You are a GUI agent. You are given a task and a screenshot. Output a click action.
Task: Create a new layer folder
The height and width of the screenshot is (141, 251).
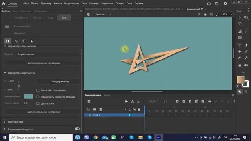pos(95,109)
